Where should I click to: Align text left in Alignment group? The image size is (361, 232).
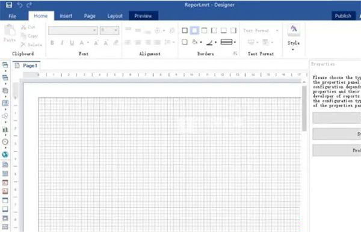tap(128, 42)
